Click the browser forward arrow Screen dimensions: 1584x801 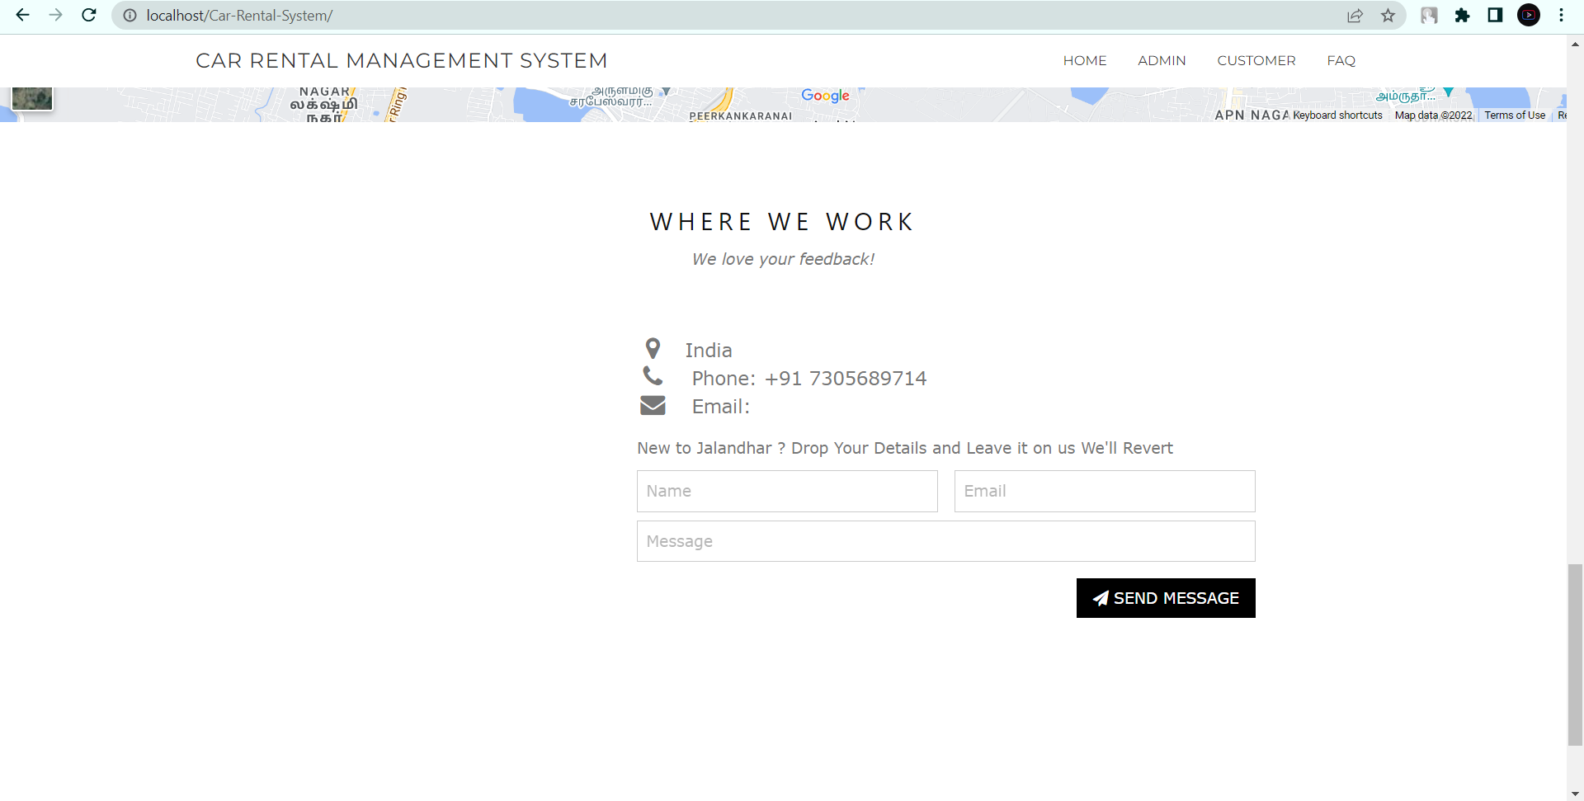click(x=55, y=15)
